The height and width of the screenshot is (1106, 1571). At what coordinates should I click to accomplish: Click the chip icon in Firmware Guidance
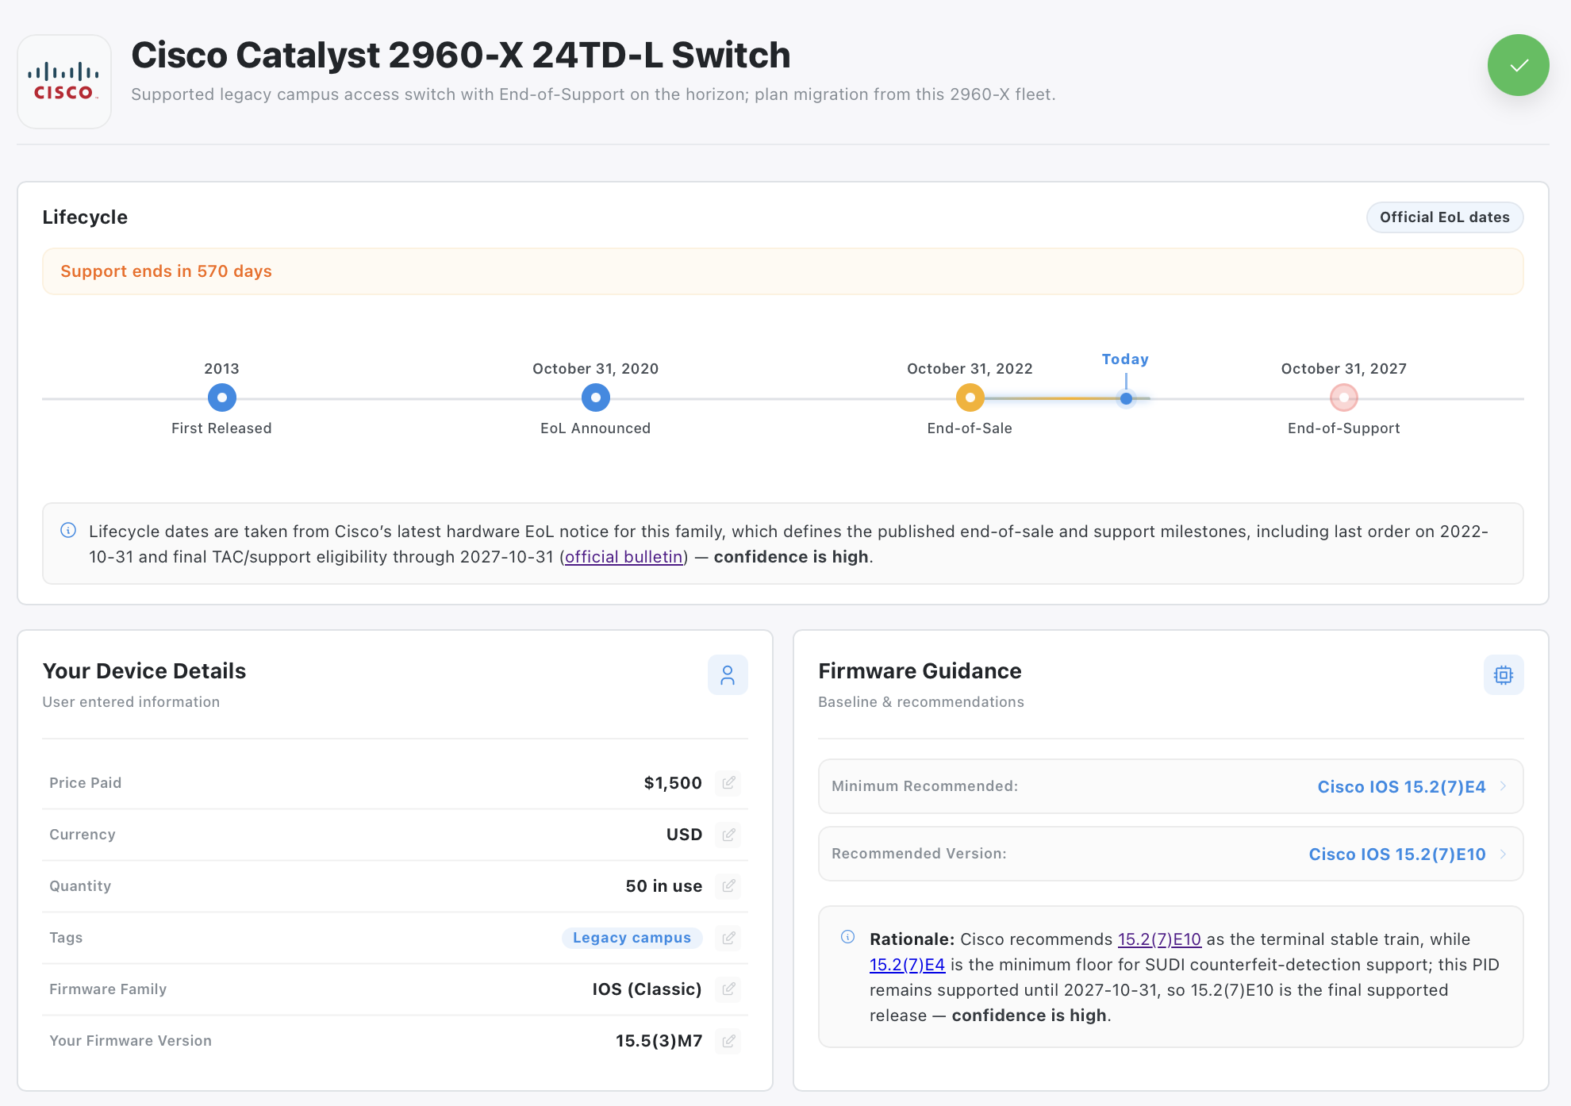tap(1504, 675)
